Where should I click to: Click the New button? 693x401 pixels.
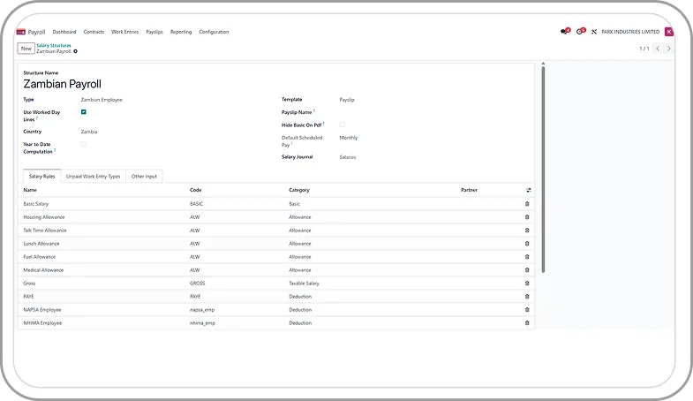26,49
